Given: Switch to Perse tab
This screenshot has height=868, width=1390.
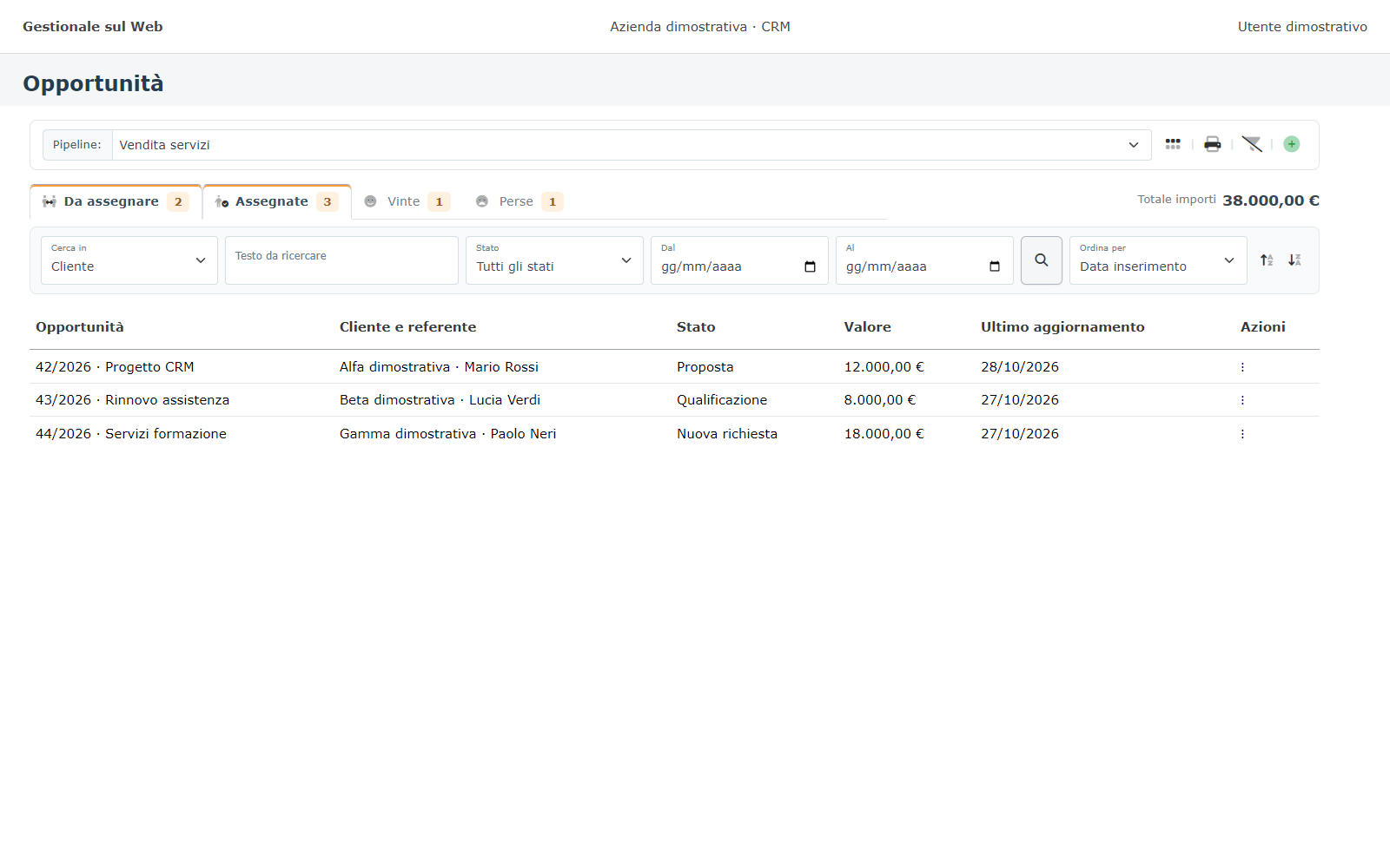Looking at the screenshot, I should pyautogui.click(x=519, y=201).
